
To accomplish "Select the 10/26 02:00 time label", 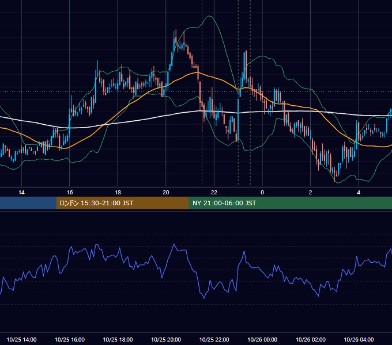I will pos(311,339).
